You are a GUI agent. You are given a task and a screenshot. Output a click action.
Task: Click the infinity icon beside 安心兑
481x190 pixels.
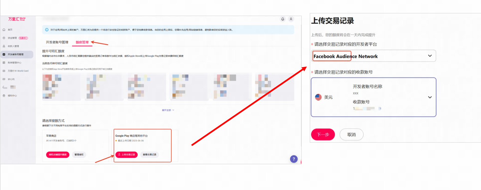click(4, 79)
